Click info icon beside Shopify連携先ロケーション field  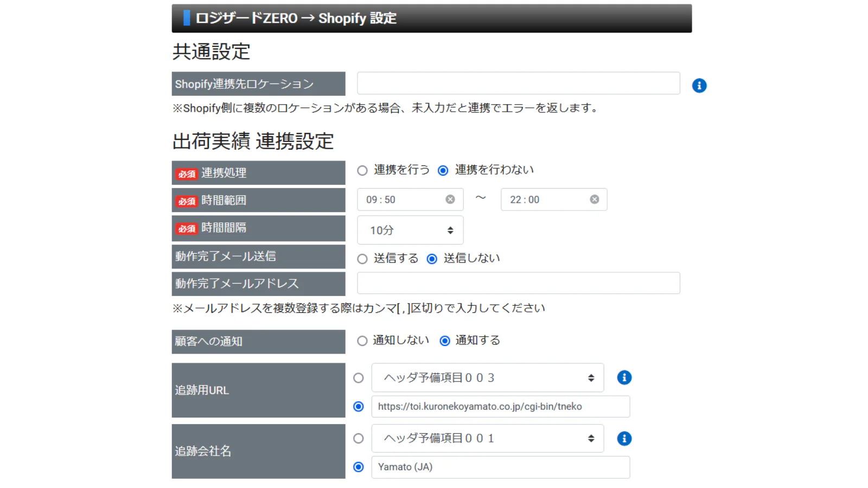click(x=699, y=86)
